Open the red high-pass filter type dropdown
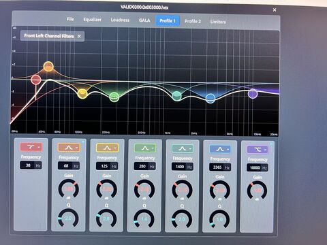Screen dimensions: 327x245 (x=31, y=147)
